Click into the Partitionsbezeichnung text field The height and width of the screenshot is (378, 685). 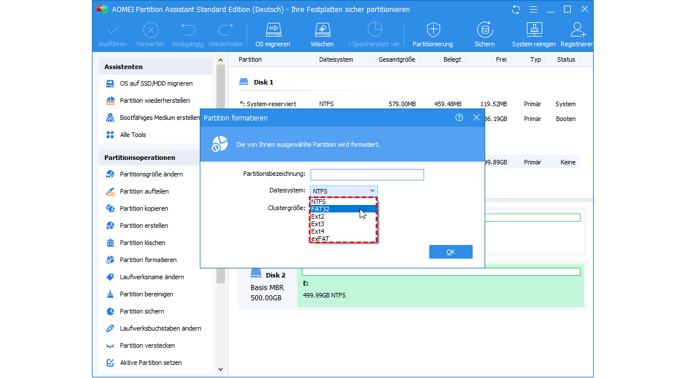[367, 175]
